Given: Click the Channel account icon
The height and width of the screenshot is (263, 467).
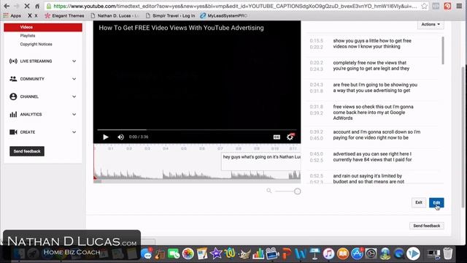Looking at the screenshot, I should click(13, 96).
